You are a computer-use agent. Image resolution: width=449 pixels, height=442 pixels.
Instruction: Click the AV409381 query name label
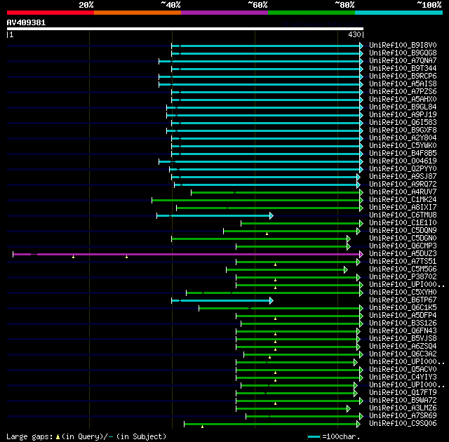pos(26,22)
